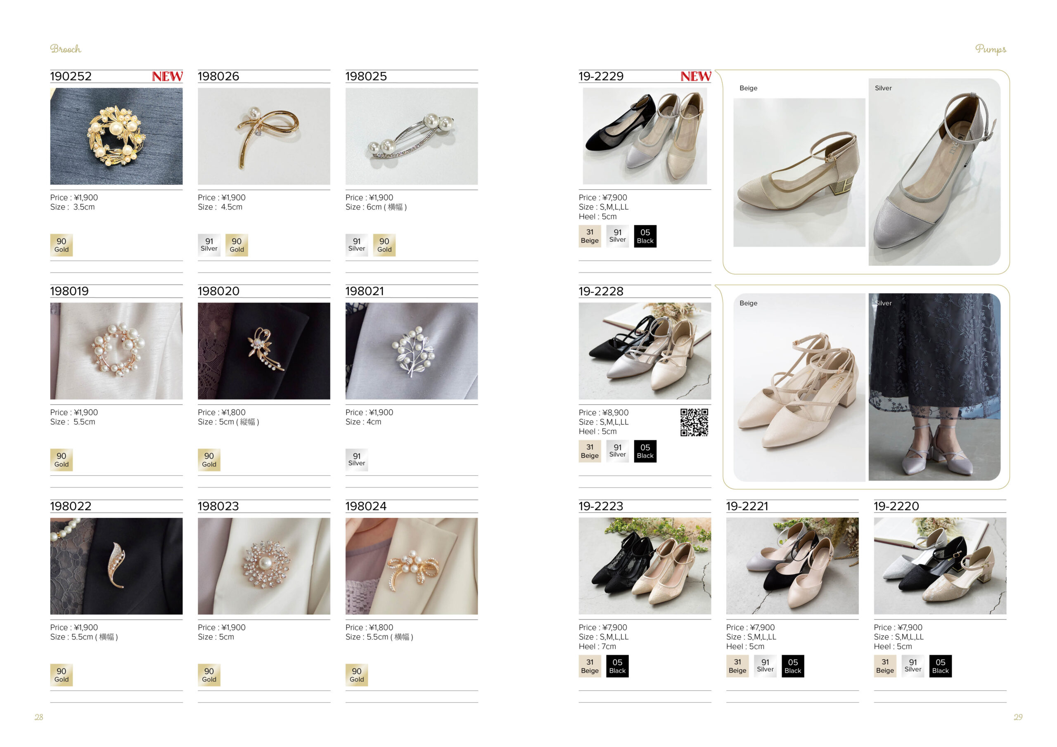This screenshot has height=747, width=1057.
Task: Click the NEW badge next to 19-2229
Action: click(x=696, y=76)
